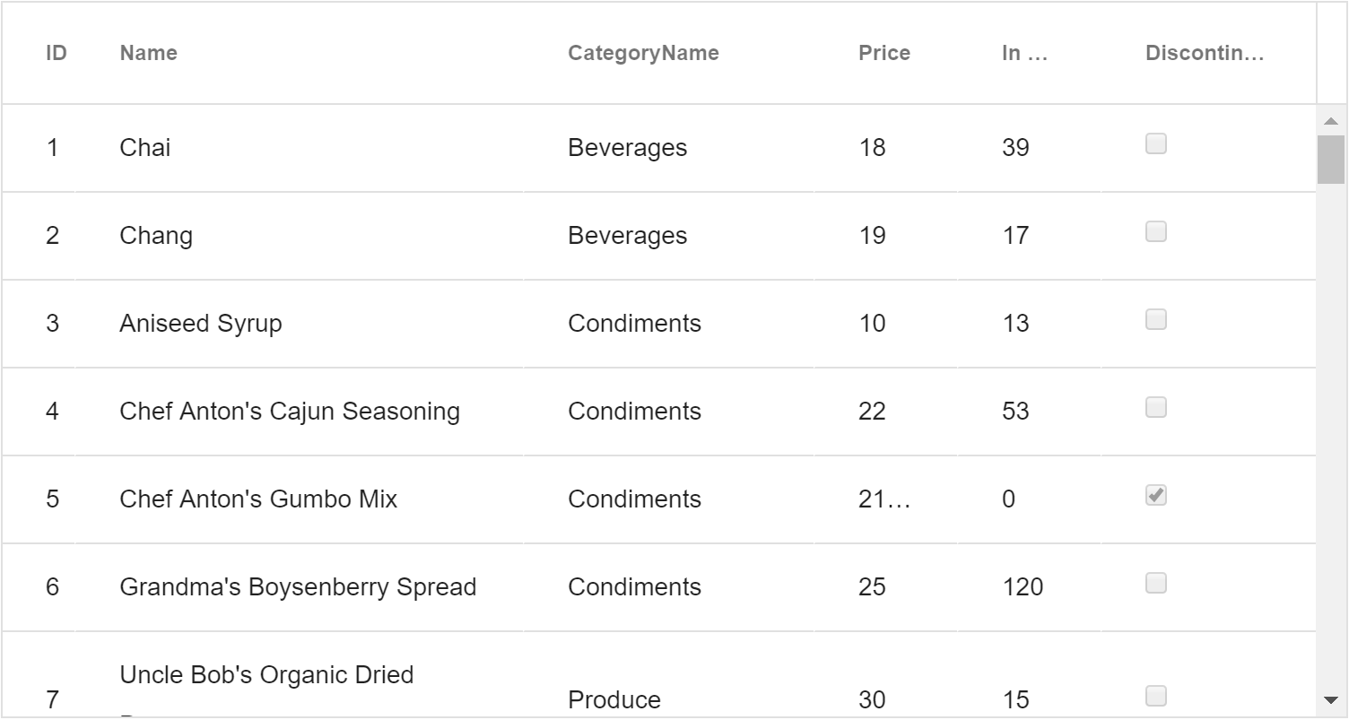Click truncated price cell for Gumbo Mix
This screenshot has width=1349, height=720.
886,499
